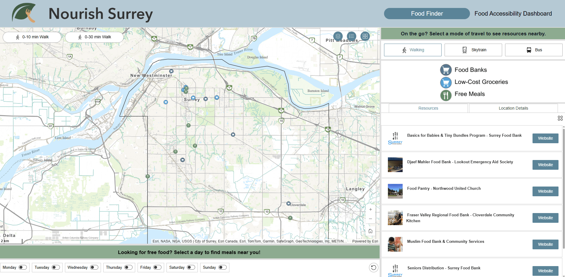Enable the Wednesday meals switch
Screen dimensions: 565x277
94,267
